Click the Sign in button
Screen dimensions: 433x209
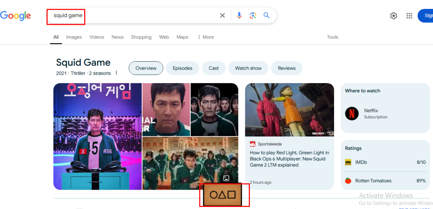click(425, 16)
